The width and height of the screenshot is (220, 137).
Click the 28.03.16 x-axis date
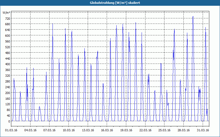pos(183,130)
